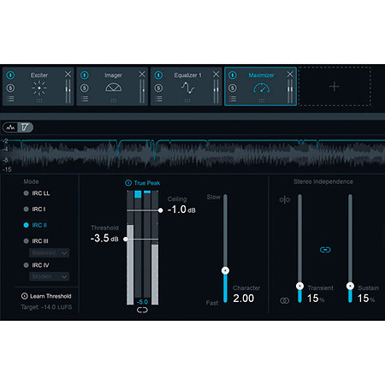
Task: Open the Balanced style dropdown
Action: click(49, 253)
